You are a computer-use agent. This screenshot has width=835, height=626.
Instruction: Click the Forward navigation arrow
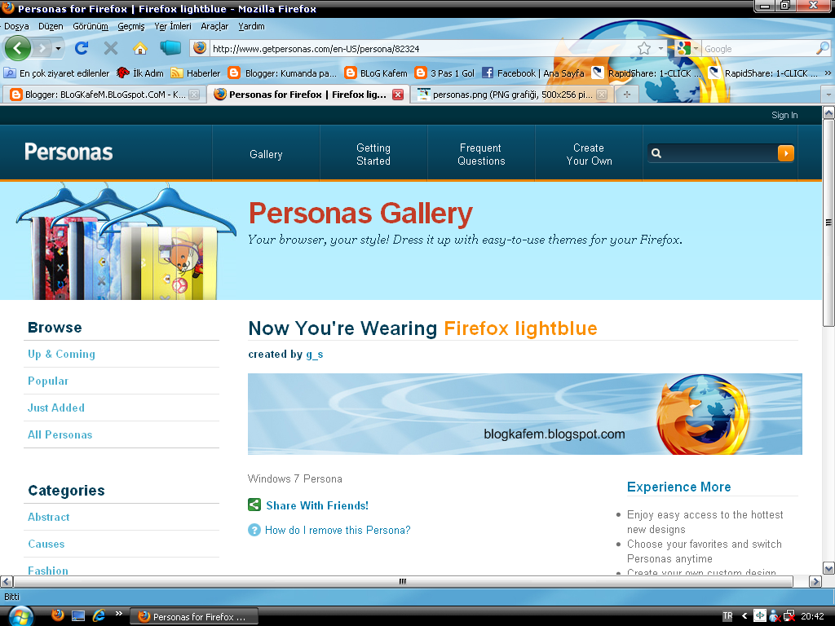(42, 48)
